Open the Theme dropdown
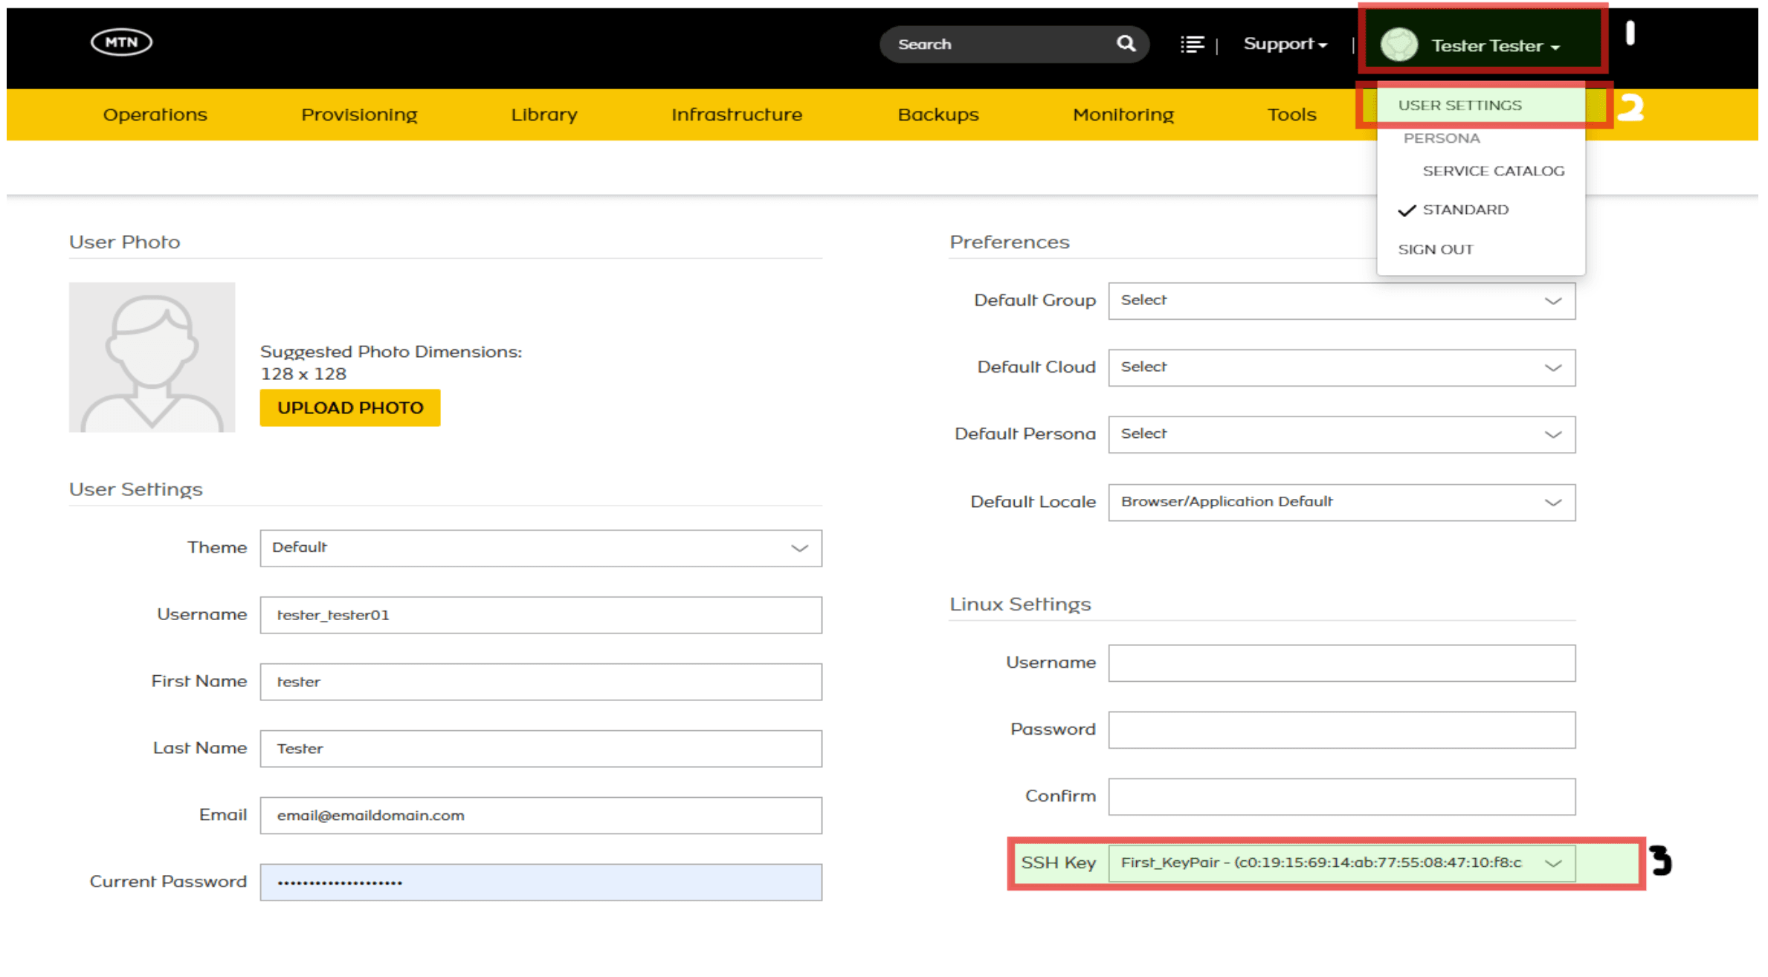The width and height of the screenshot is (1768, 977). point(541,548)
